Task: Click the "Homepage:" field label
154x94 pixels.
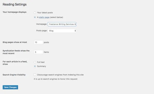Action: click(x=42, y=24)
